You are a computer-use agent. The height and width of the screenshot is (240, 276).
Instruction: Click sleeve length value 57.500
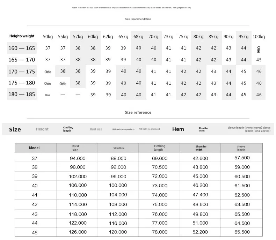coord(242,158)
